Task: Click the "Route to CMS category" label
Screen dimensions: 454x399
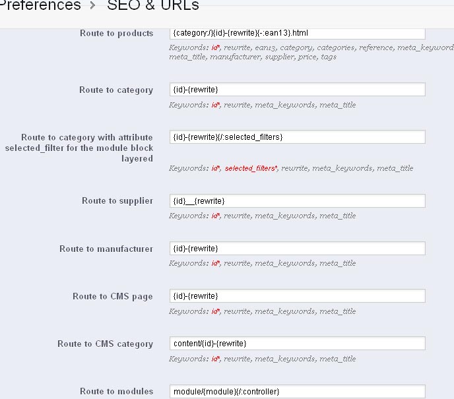Action: point(105,344)
